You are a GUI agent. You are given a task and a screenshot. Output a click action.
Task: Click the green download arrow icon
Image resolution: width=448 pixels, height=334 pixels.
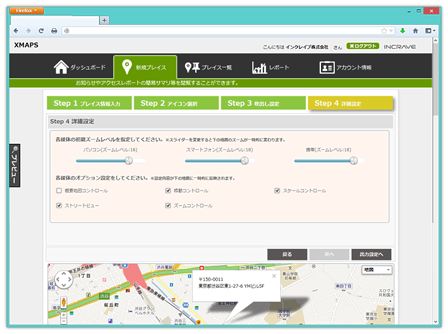pyautogui.click(x=403, y=31)
